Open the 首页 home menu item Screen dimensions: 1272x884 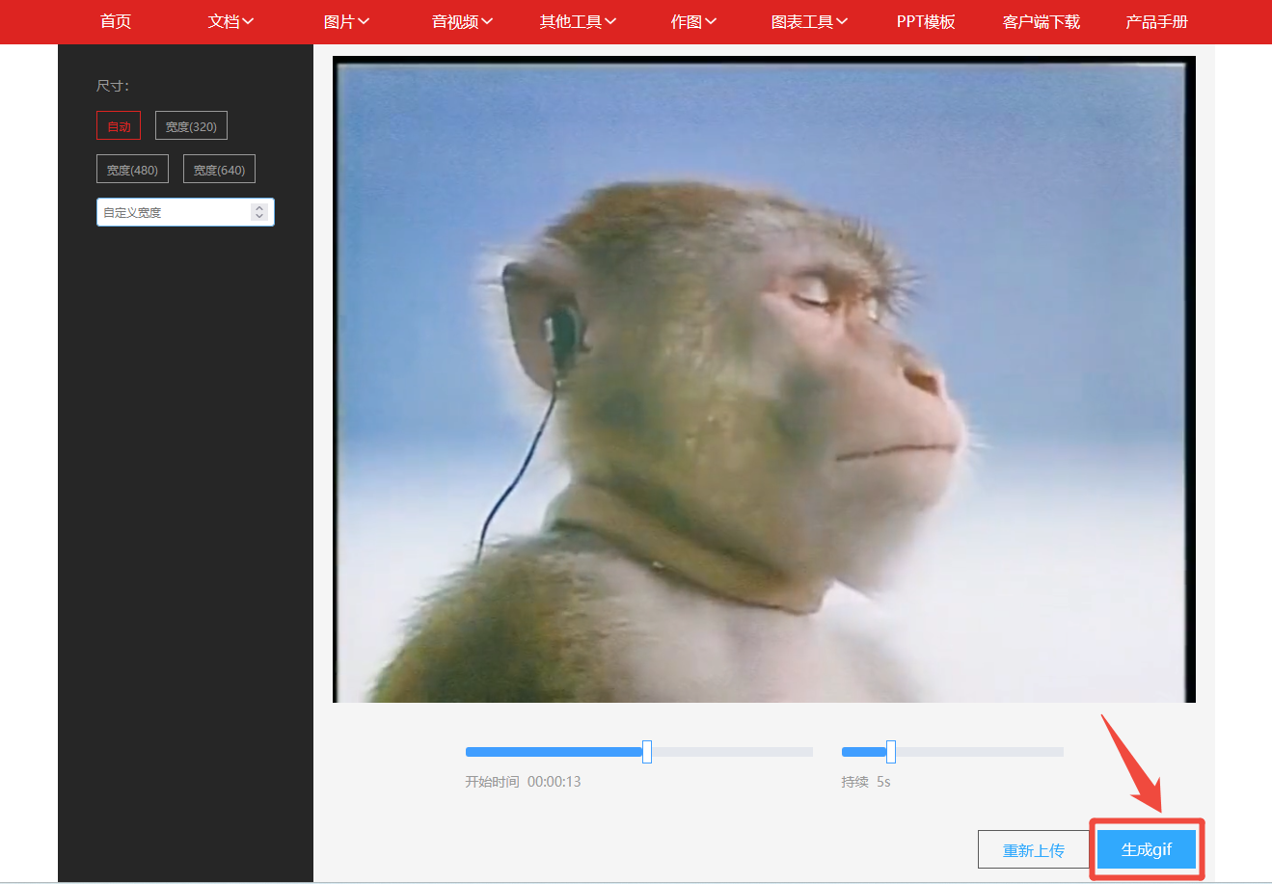click(116, 21)
